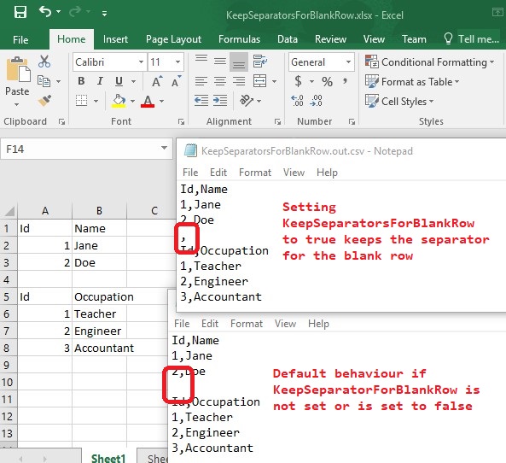Align text right

239,81
